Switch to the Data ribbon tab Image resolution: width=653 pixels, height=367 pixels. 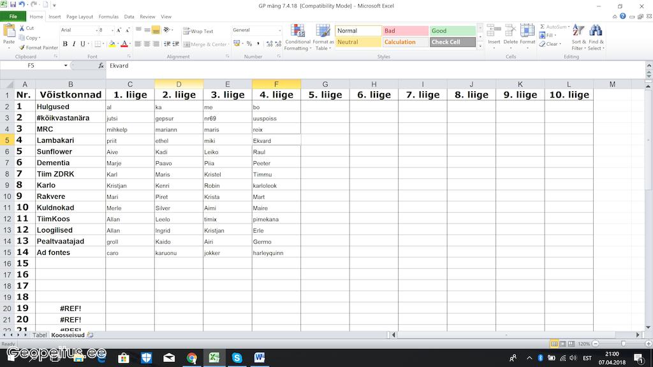[x=129, y=17]
